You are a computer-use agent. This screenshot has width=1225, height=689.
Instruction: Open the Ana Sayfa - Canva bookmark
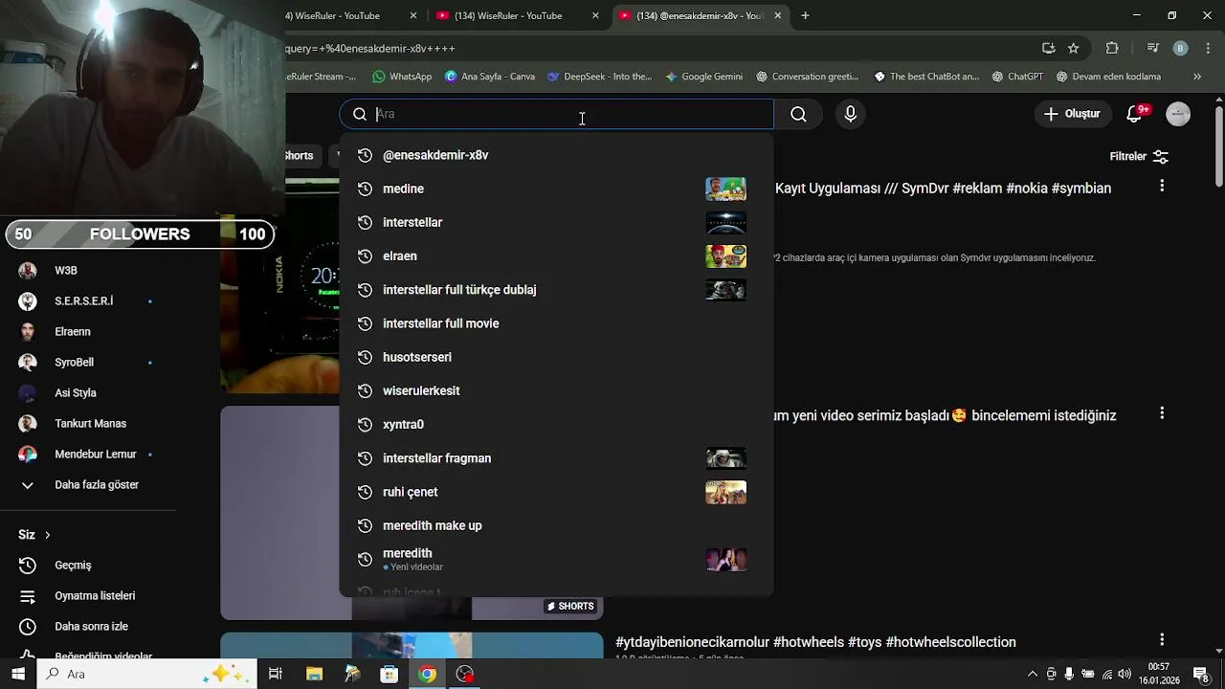pos(490,77)
